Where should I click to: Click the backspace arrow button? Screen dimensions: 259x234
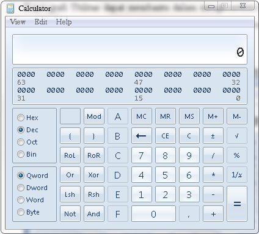(x=142, y=136)
